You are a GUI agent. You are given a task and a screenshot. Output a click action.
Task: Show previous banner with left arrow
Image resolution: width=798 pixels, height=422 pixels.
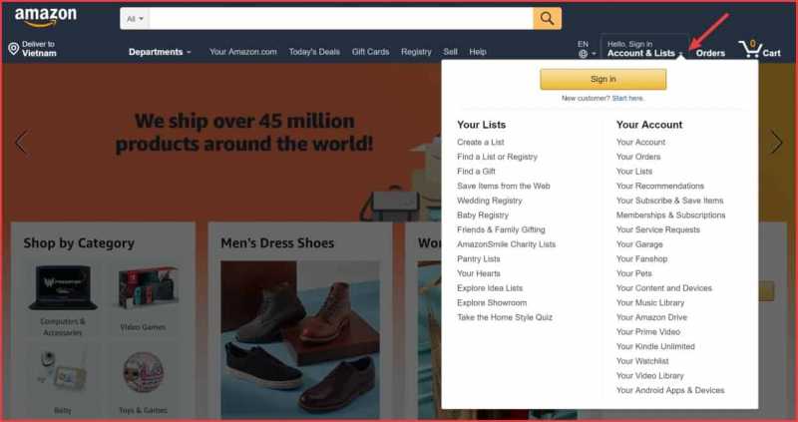(x=20, y=142)
